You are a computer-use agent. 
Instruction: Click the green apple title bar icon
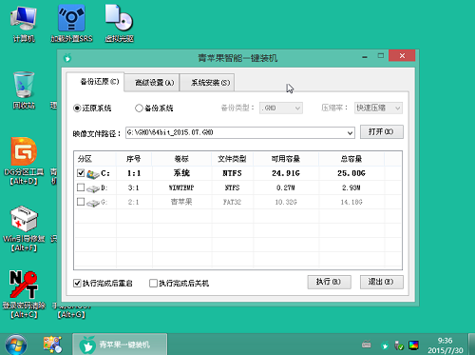coord(67,58)
